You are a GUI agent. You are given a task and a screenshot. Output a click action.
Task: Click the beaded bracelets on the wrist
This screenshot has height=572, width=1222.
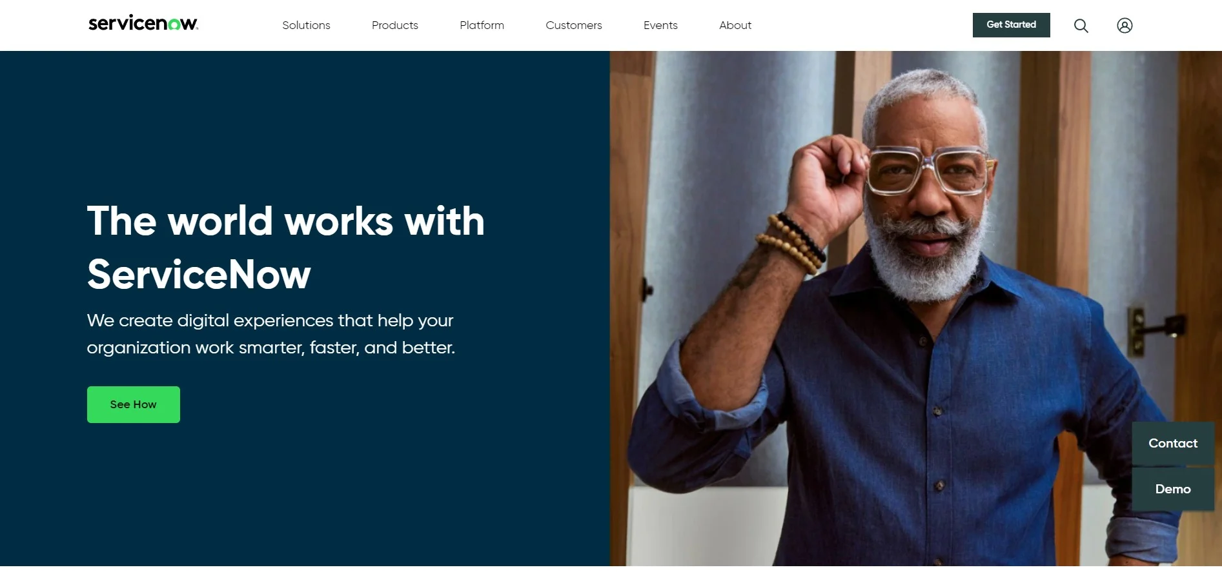pyautogui.click(x=792, y=242)
